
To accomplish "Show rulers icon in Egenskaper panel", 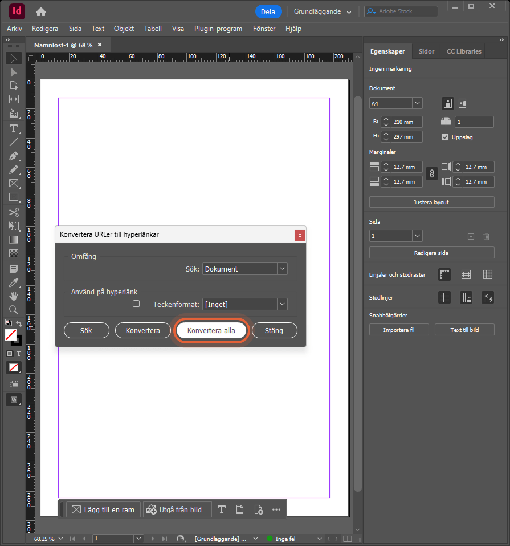I will 444,275.
